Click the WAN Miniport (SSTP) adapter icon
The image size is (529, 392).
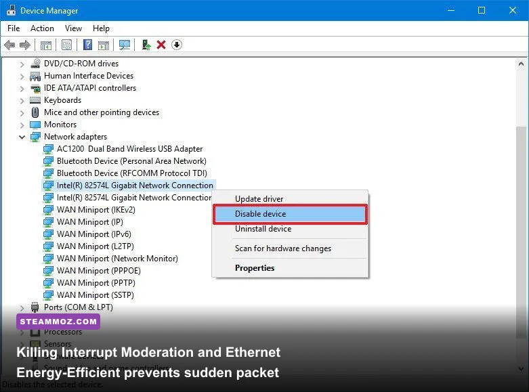(x=48, y=295)
